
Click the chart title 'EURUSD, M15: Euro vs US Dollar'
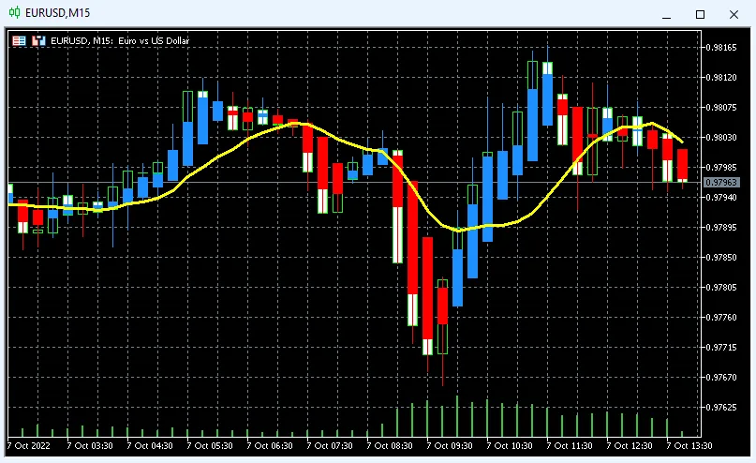(x=120, y=40)
